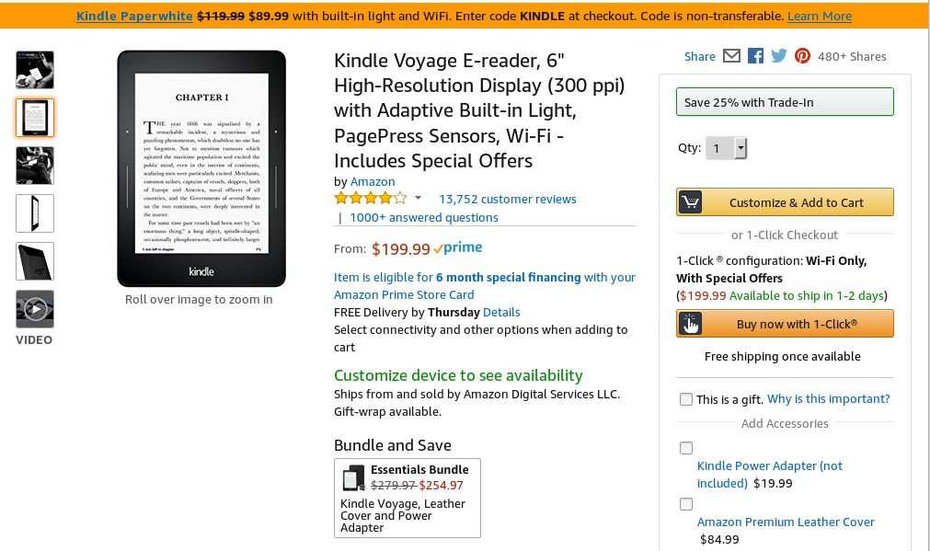Play the product video thumbnail
The image size is (930, 551).
(x=35, y=309)
